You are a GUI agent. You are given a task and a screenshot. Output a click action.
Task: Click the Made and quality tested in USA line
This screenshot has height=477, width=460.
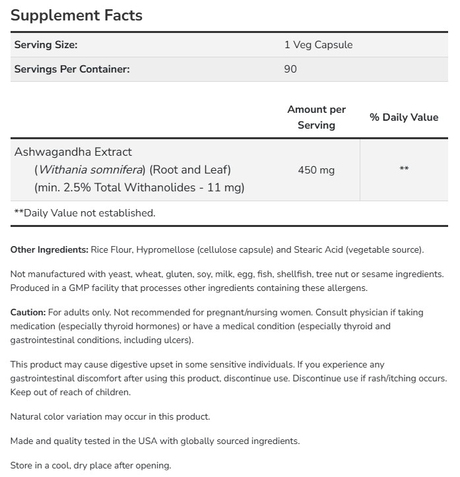point(155,441)
